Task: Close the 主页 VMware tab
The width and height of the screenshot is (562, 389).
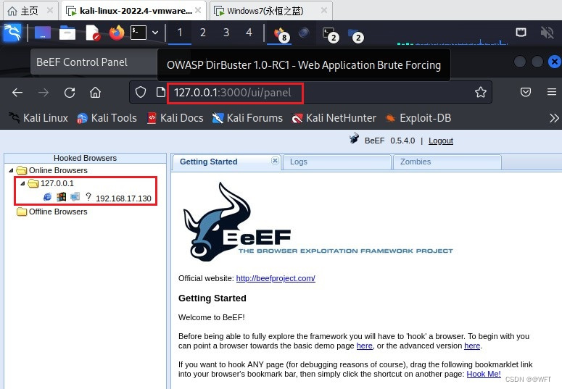Action: point(50,10)
